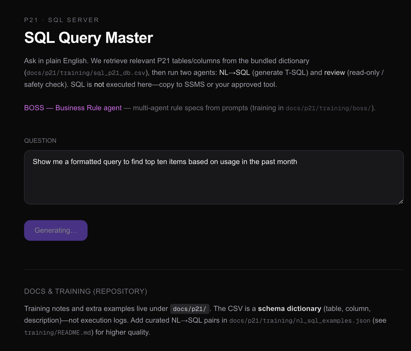Click the P21 · SQL SERVER label
The width and height of the screenshot is (411, 351).
[x=62, y=20]
